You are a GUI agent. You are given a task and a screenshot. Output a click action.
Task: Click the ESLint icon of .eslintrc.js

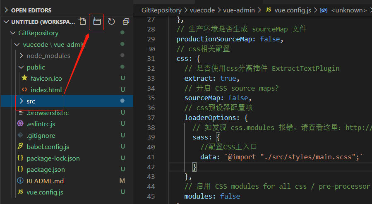click(x=20, y=123)
